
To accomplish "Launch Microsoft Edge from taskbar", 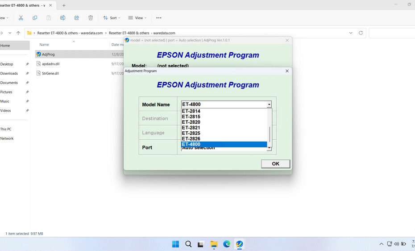I will (x=227, y=244).
